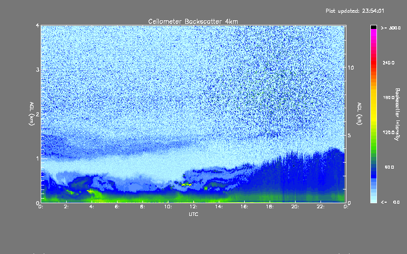Click the "180.0" colorbar value

click(389, 98)
